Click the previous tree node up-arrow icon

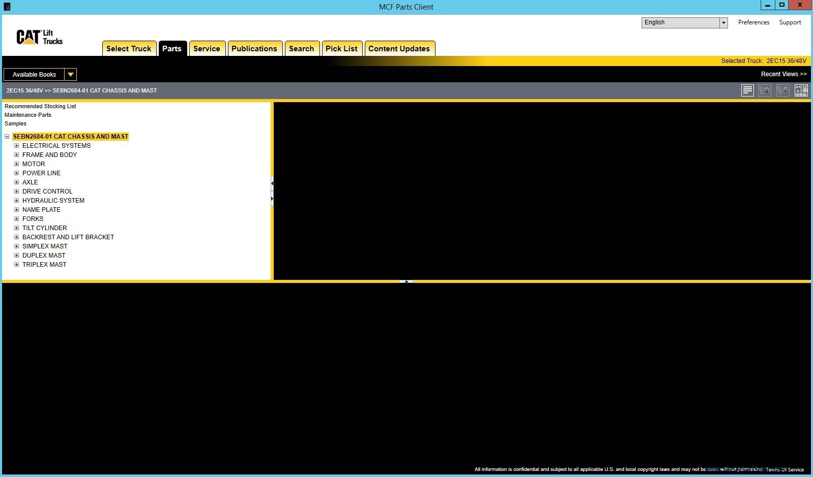pyautogui.click(x=765, y=90)
